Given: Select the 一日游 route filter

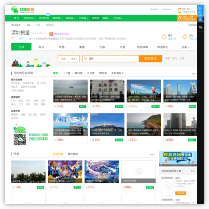Looking at the screenshot, I should 67,73.
